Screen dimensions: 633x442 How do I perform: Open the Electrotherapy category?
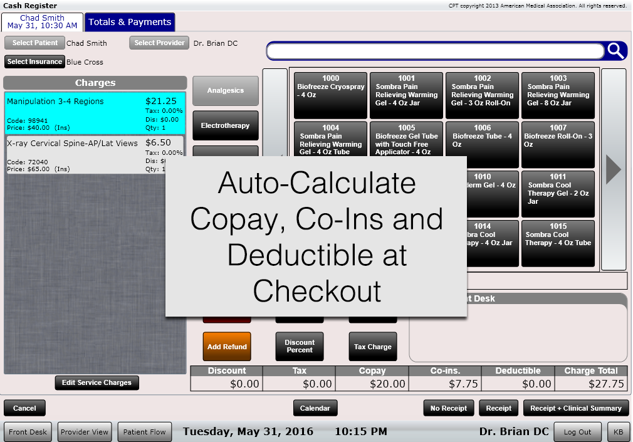[x=225, y=125]
